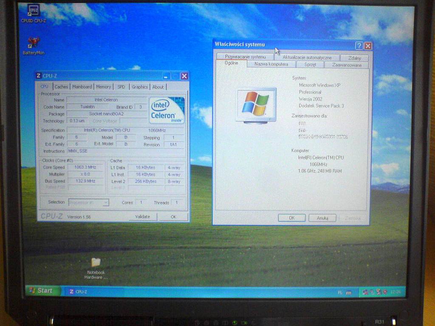Open the Mainboard tab in CPU-Z
Screen dimensions: 435x326
(x=82, y=87)
